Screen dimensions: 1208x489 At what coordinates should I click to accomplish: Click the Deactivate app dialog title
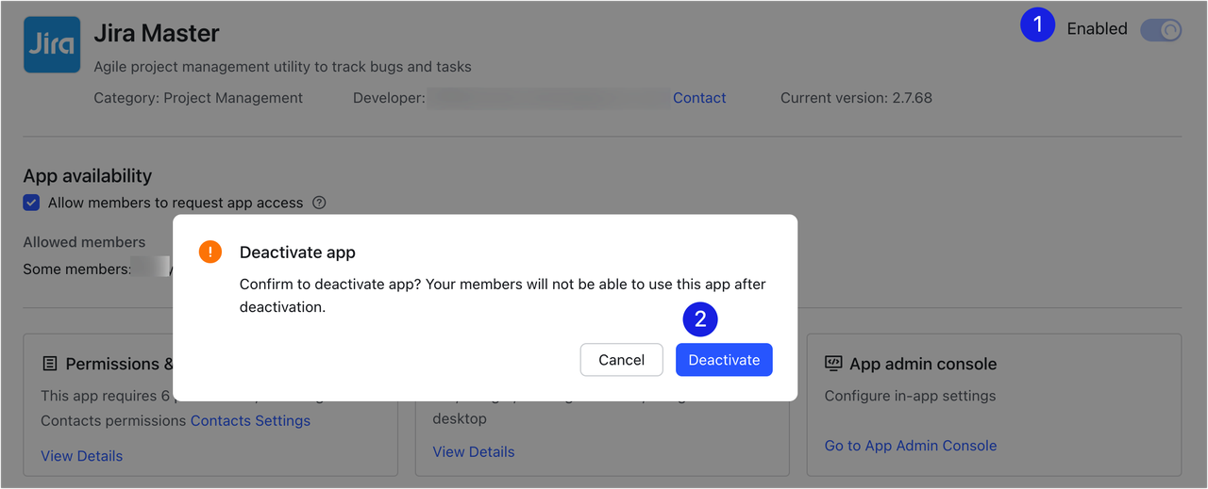297,253
